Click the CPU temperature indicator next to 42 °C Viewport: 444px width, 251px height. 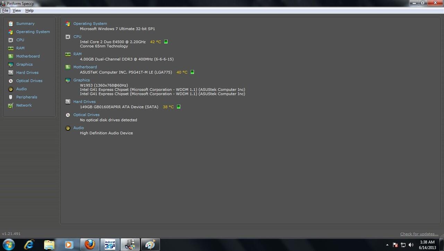(166, 42)
